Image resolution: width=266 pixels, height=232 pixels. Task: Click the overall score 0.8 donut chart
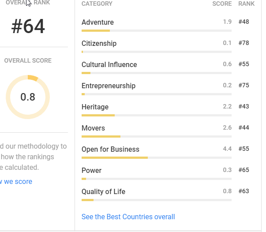pyautogui.click(x=28, y=97)
